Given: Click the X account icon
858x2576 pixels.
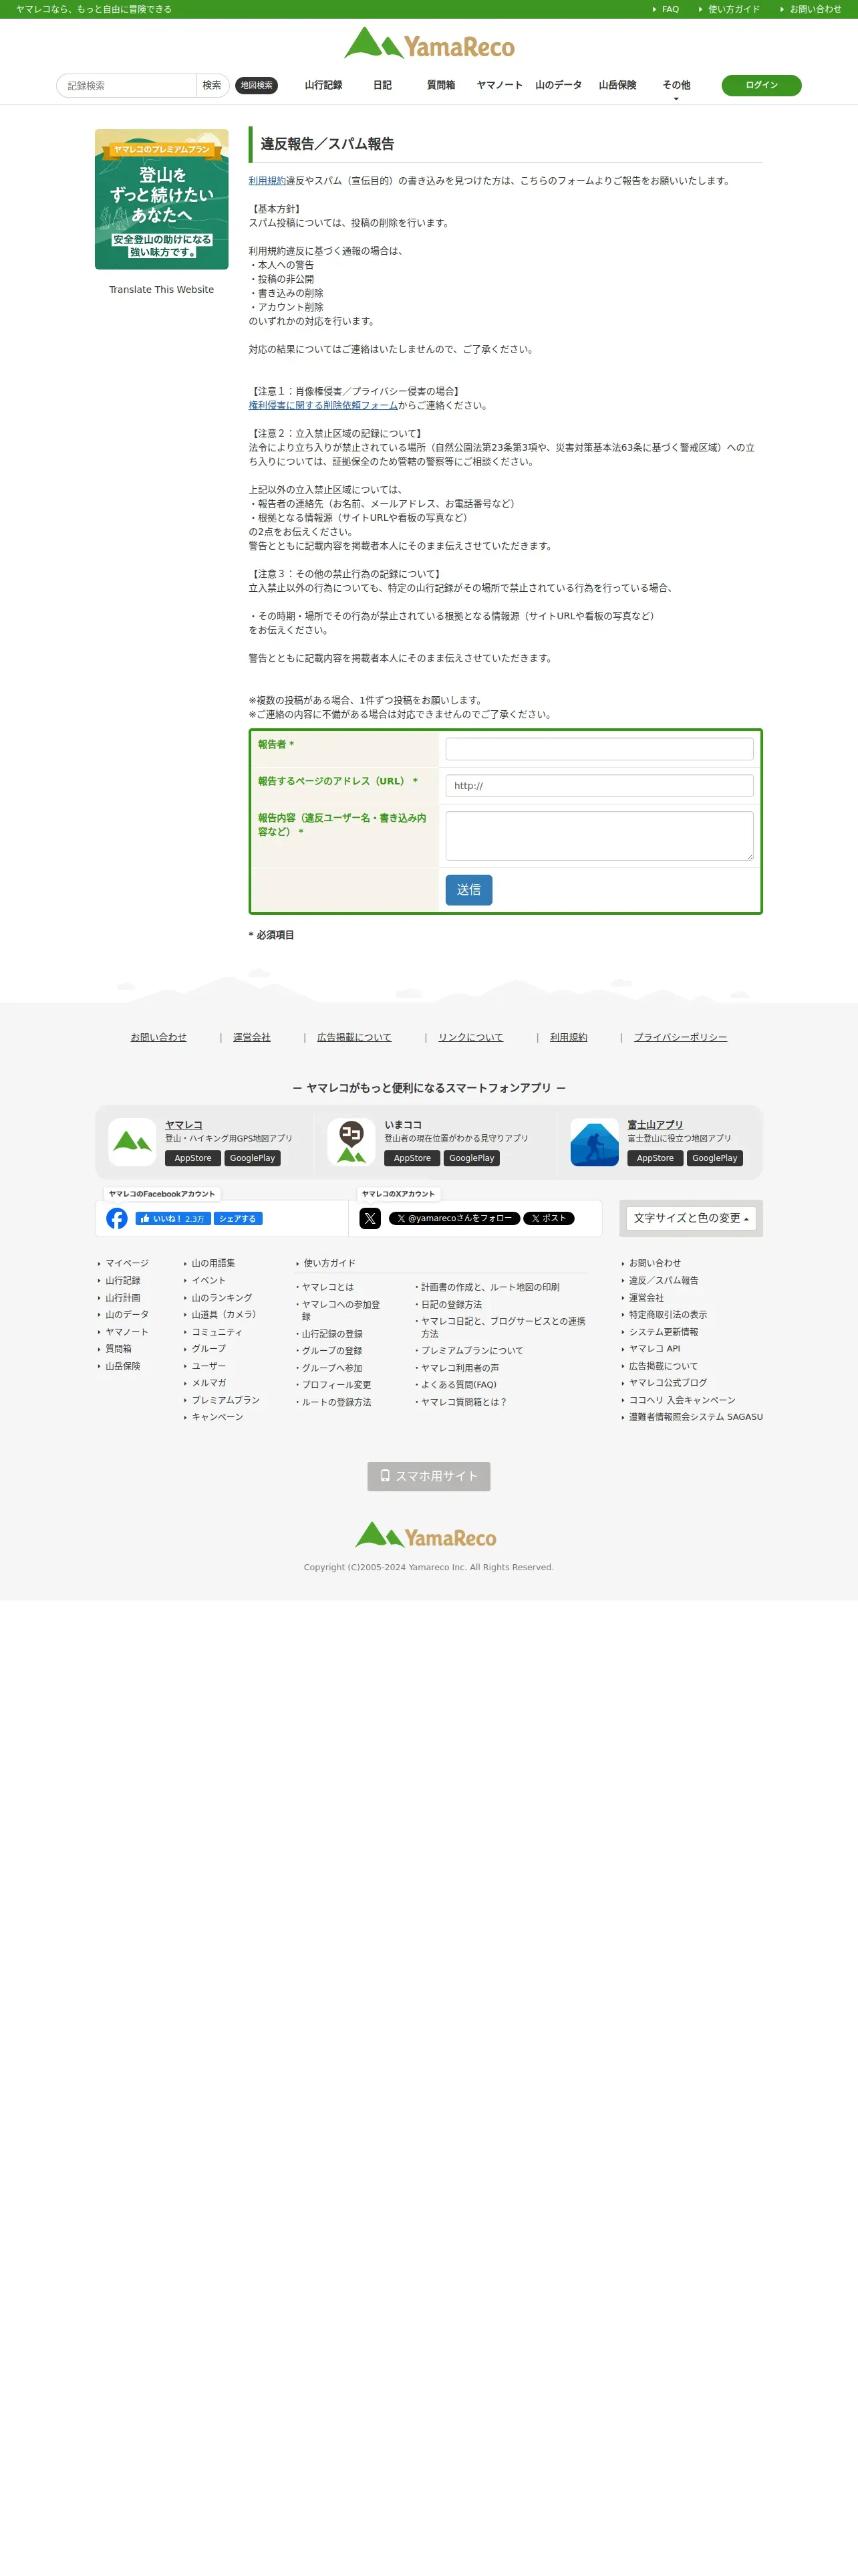Looking at the screenshot, I should click(370, 1218).
